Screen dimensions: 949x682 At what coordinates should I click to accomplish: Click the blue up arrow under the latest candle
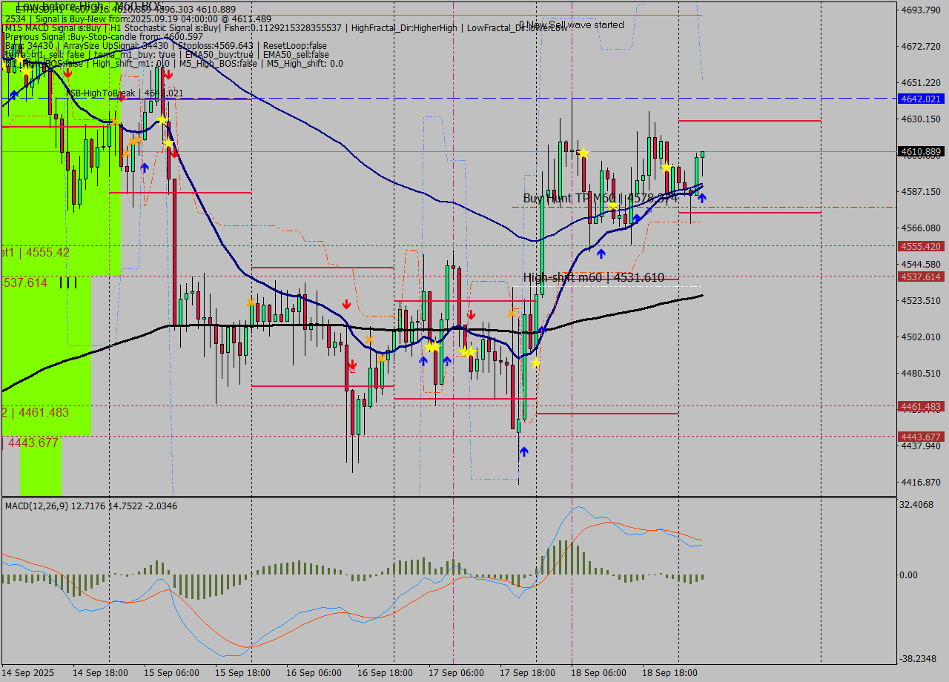click(702, 198)
